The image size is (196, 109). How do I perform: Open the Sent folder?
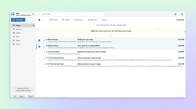pyautogui.click(x=23, y=37)
